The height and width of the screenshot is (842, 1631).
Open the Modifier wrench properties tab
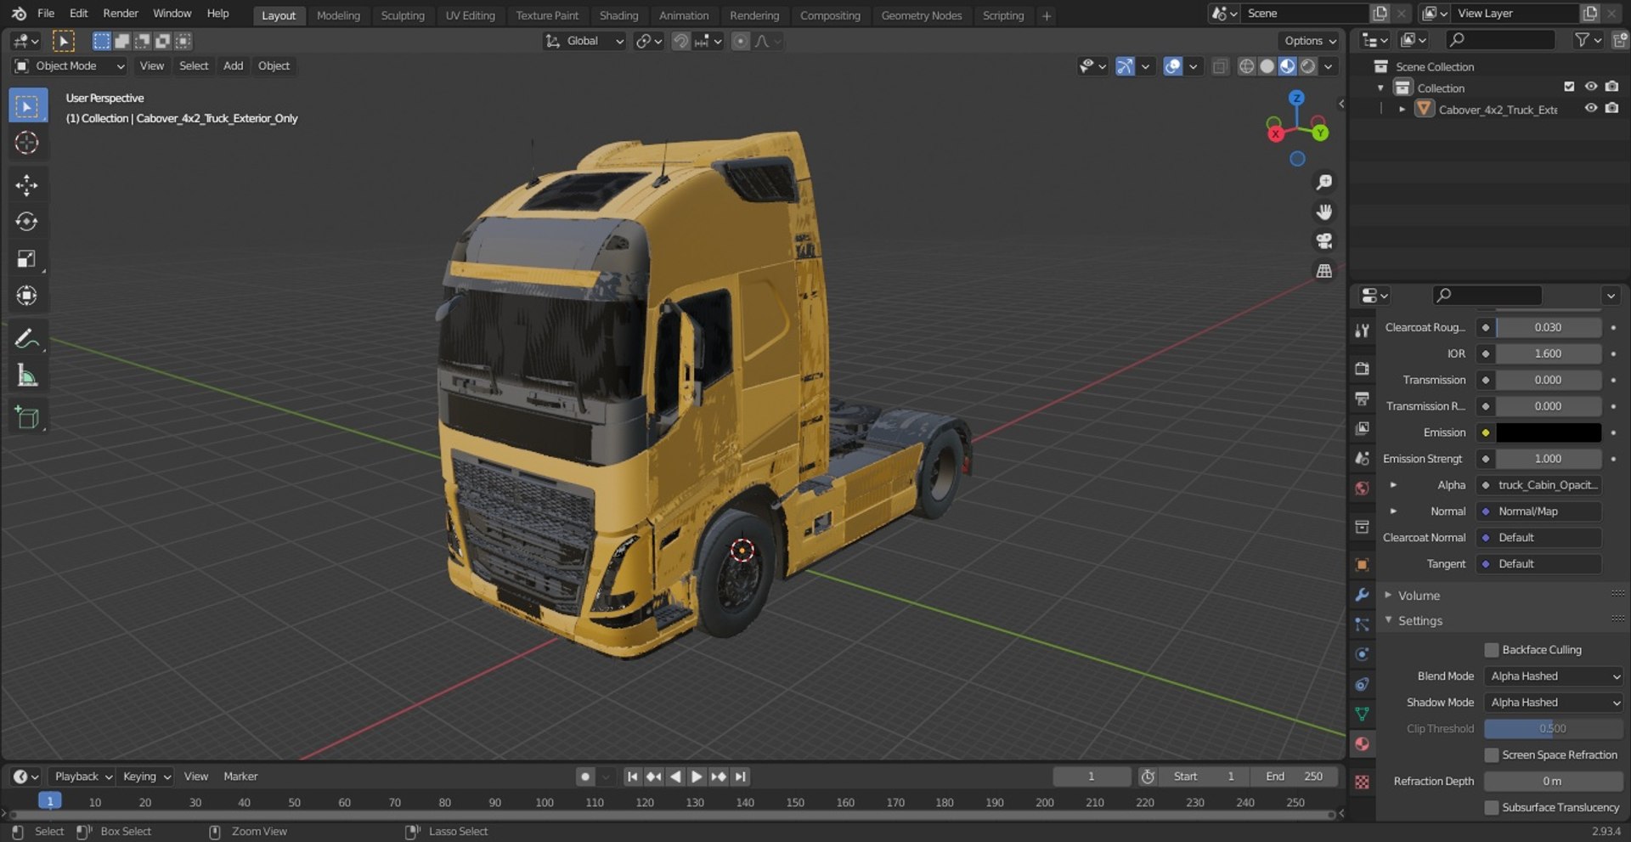[1362, 595]
